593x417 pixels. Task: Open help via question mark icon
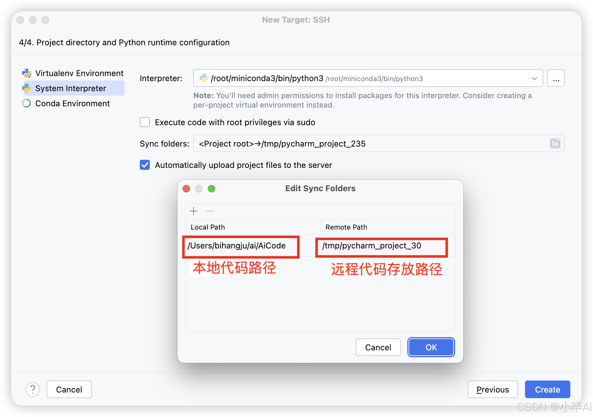(x=33, y=389)
